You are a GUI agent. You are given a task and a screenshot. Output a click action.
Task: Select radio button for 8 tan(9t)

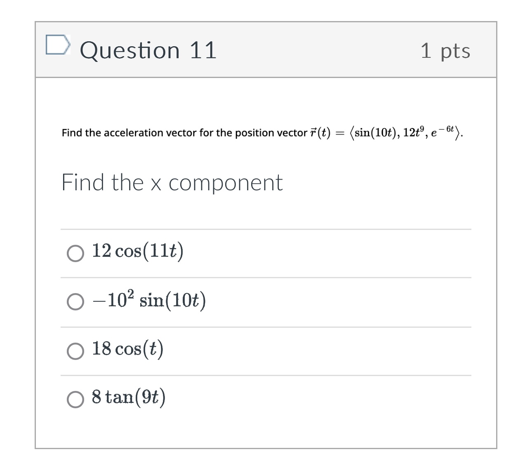[75, 400]
